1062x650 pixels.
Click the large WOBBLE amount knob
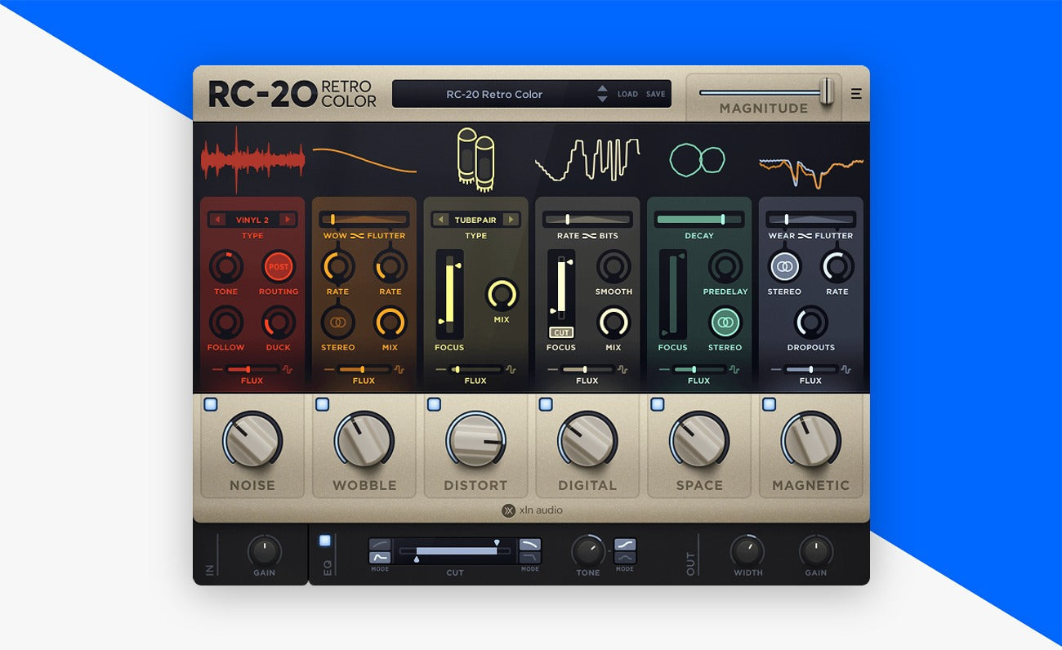(x=364, y=439)
